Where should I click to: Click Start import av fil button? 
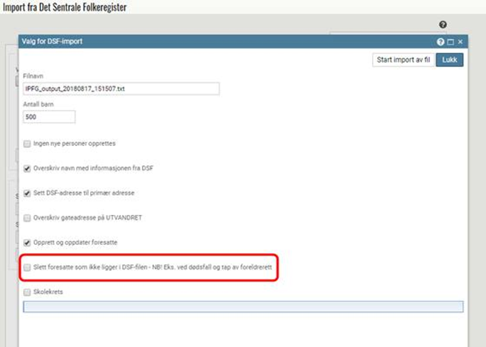coord(403,60)
